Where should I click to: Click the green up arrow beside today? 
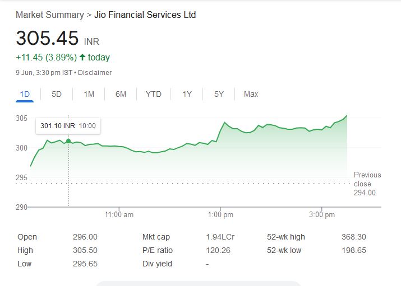82,58
